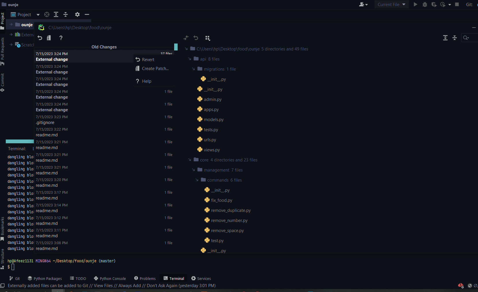The height and width of the screenshot is (292, 478).
Task: Click the status bar tool windows square icon
Action: (3, 286)
